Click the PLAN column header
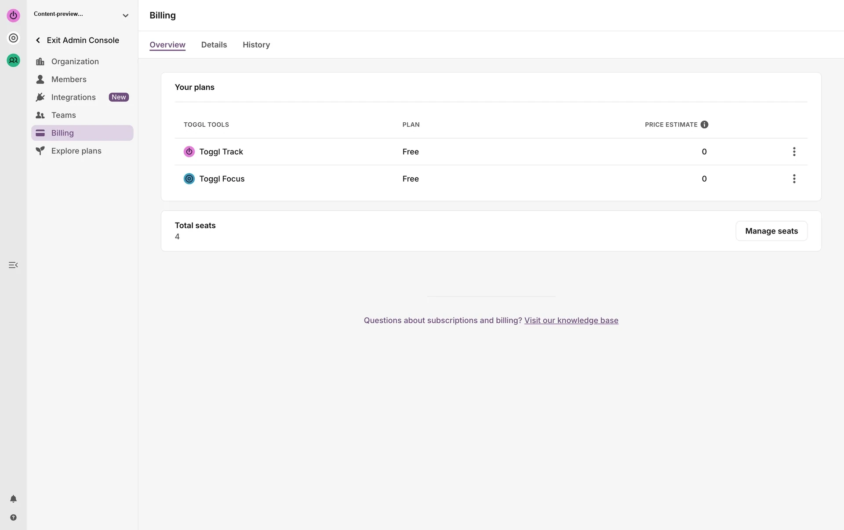844x530 pixels. tap(411, 125)
